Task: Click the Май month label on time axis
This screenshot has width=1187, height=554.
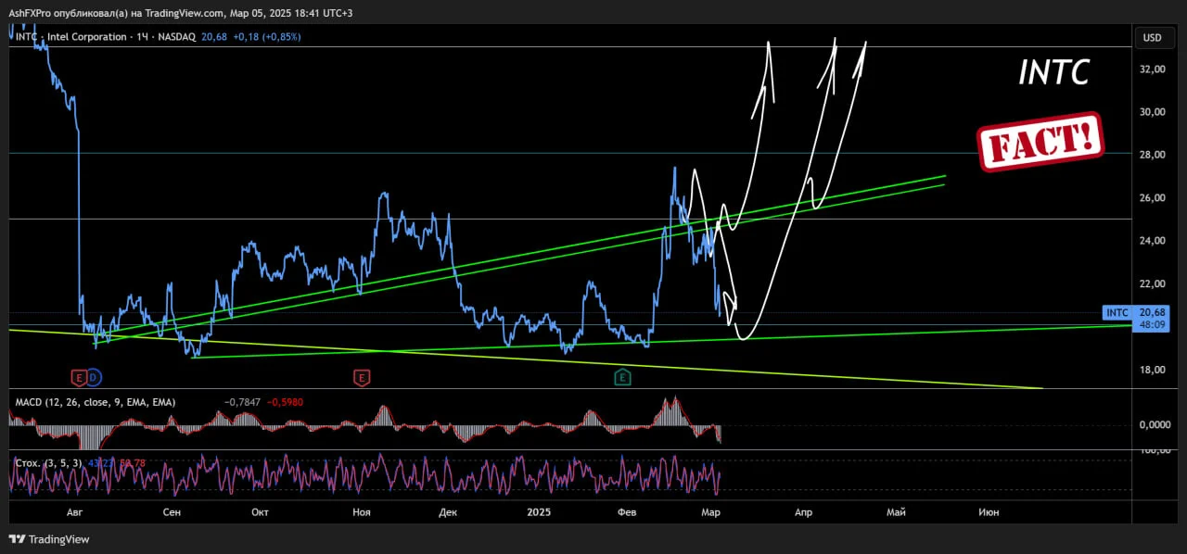Action: pos(896,511)
